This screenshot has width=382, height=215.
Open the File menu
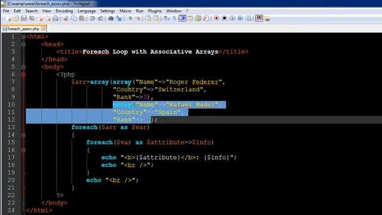coord(6,11)
